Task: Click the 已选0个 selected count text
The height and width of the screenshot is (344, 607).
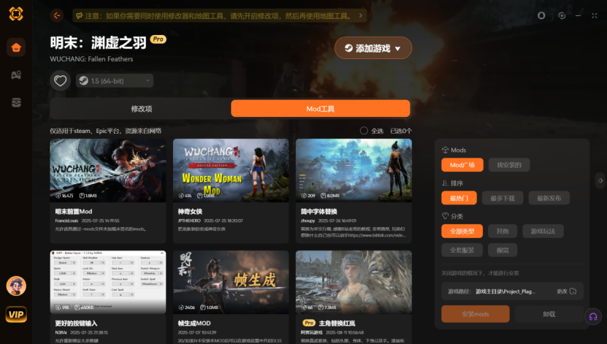Action: (401, 131)
